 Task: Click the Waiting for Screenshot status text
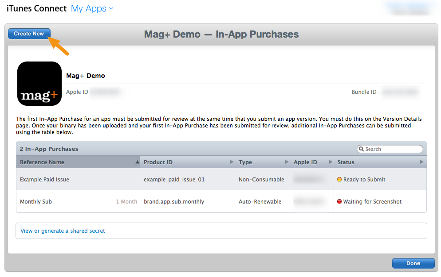pos(372,201)
